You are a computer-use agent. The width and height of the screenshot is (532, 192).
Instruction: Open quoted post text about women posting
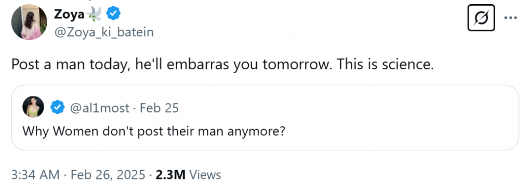[153, 131]
